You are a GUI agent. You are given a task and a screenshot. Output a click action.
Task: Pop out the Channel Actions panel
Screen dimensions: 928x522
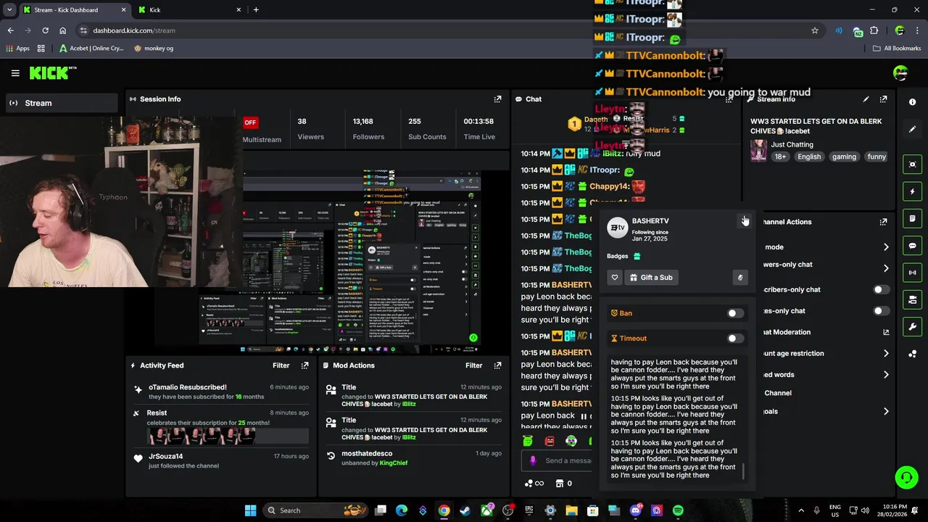click(883, 222)
